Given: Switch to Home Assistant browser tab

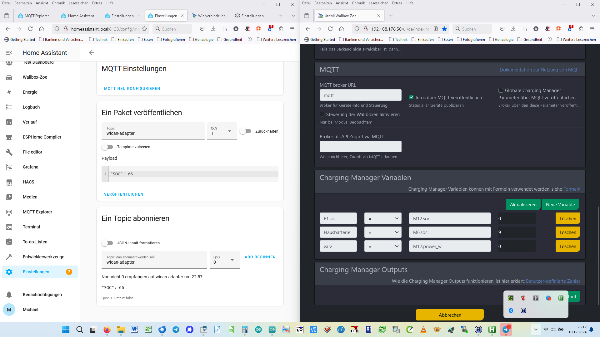Looking at the screenshot, I should [78, 16].
